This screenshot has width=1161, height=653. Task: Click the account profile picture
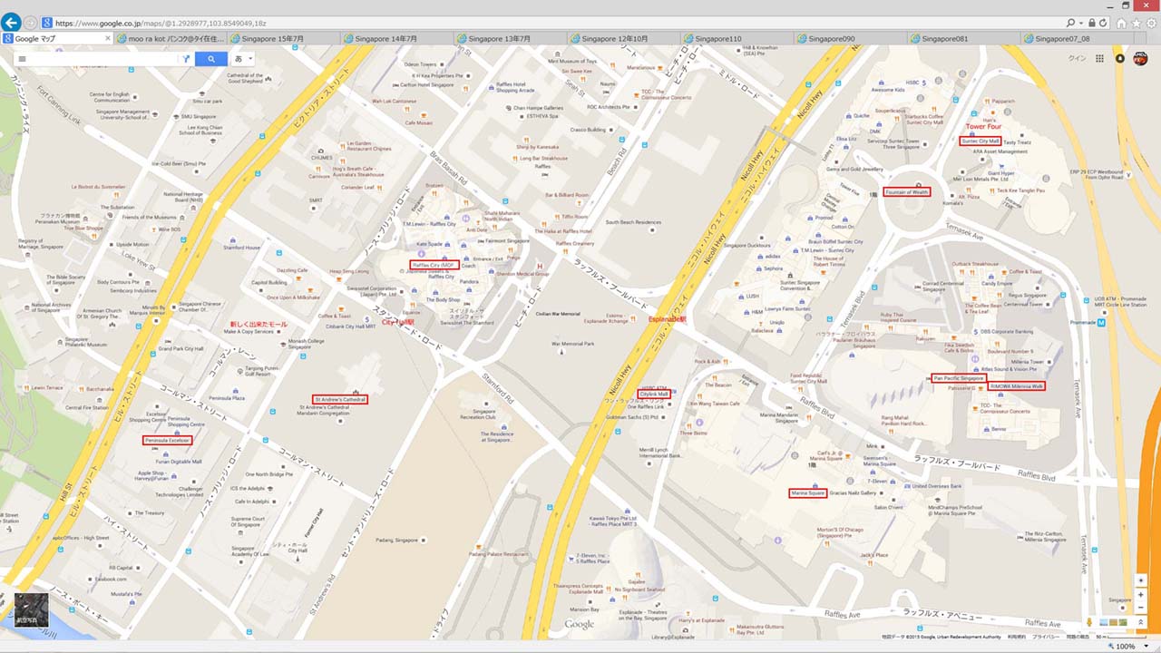(x=1139, y=58)
